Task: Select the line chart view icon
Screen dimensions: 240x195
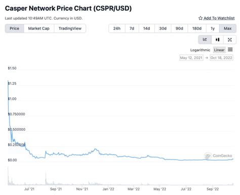Action: click(x=205, y=40)
